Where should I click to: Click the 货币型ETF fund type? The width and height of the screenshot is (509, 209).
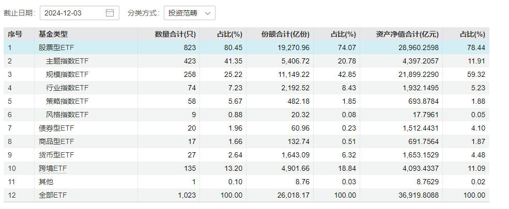point(56,155)
